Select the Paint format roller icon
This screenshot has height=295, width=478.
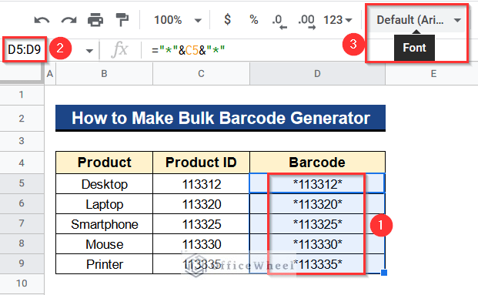click(122, 20)
